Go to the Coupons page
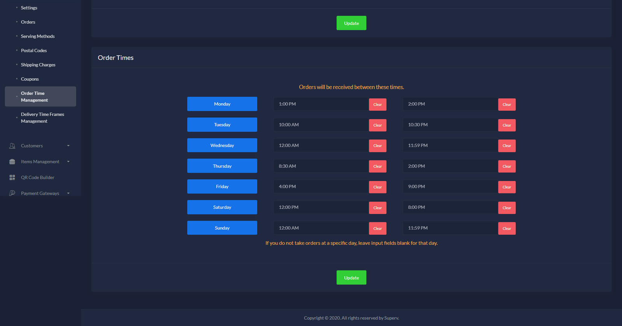The height and width of the screenshot is (326, 622). [x=30, y=79]
